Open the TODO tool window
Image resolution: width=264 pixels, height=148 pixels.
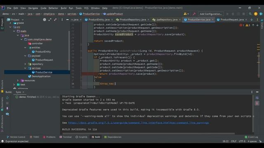click(34, 137)
